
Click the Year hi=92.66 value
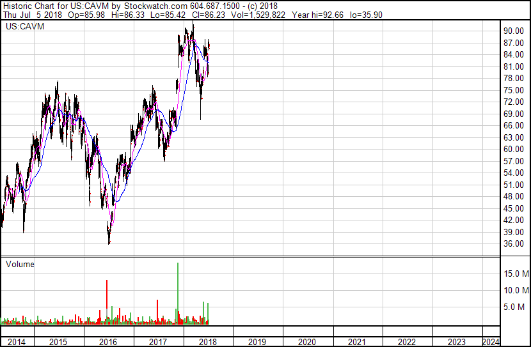318,15
